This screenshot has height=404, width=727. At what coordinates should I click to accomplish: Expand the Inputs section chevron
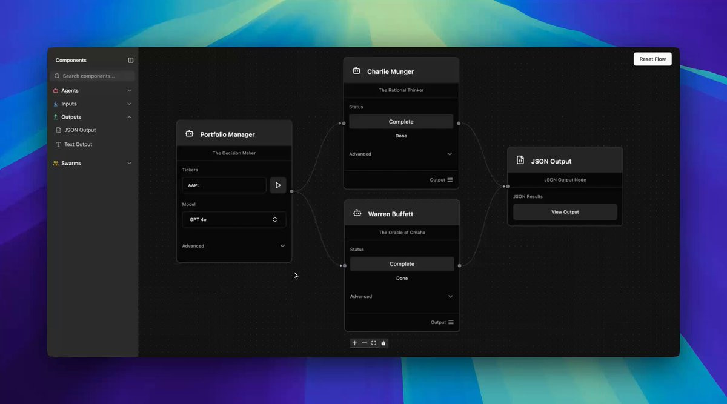click(129, 104)
